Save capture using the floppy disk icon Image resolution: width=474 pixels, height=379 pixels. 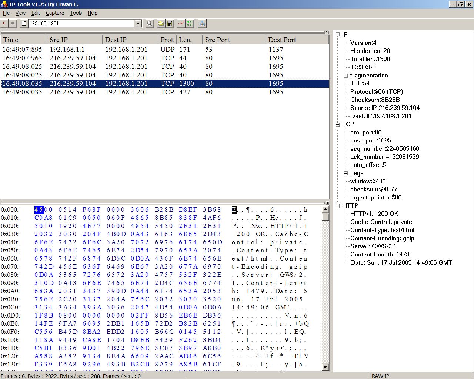click(x=170, y=24)
